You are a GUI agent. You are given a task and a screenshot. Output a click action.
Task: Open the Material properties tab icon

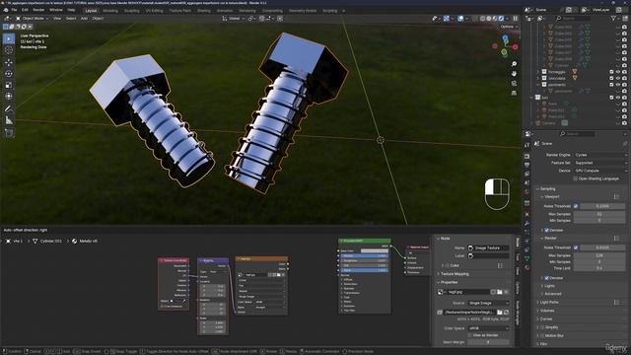click(x=526, y=267)
